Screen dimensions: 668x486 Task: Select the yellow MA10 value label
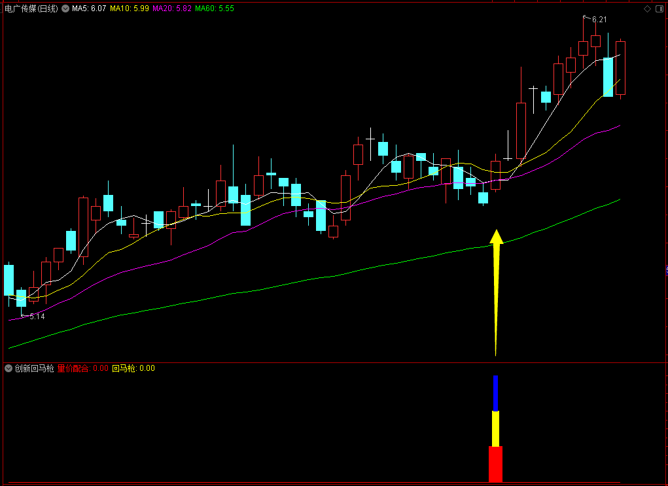coord(130,9)
